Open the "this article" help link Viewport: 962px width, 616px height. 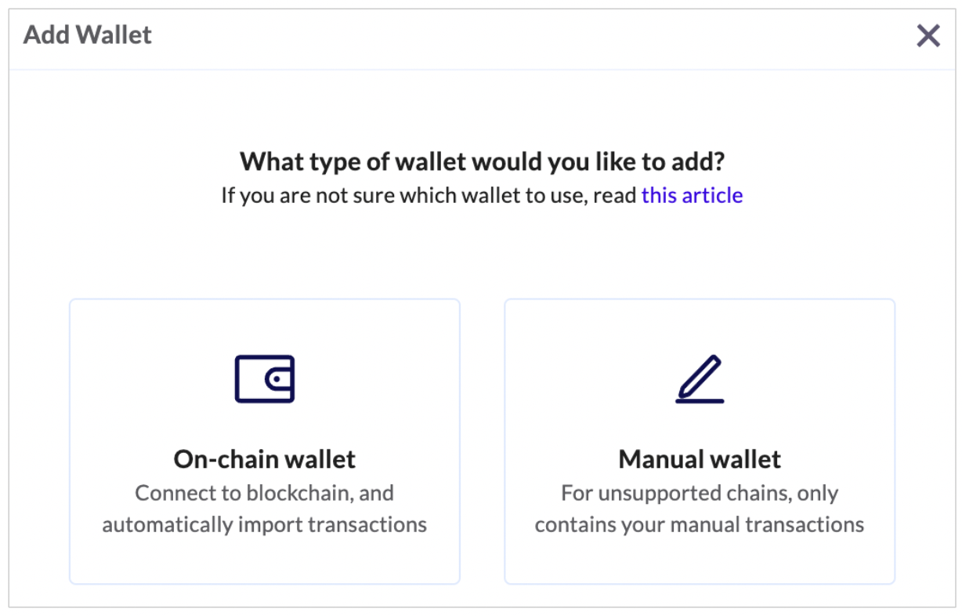click(692, 195)
